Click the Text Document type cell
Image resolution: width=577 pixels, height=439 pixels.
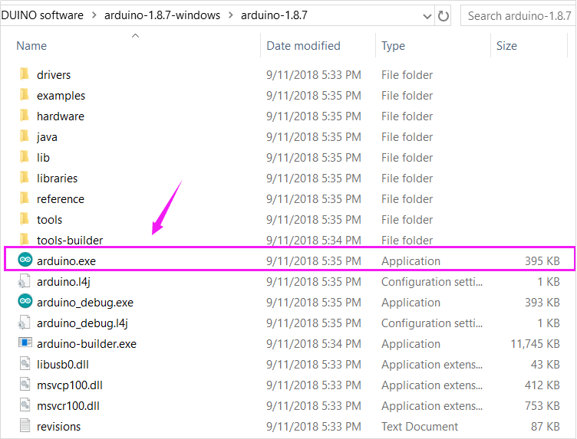click(420, 427)
